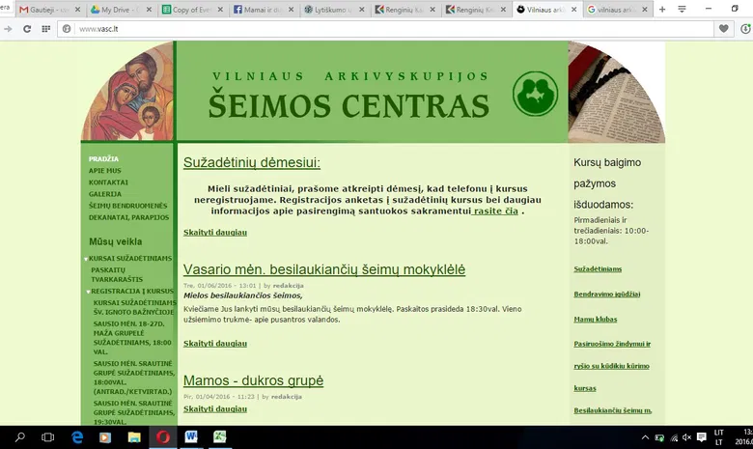Bookmark page with the heart icon
The height and width of the screenshot is (449, 753).
tap(724, 29)
